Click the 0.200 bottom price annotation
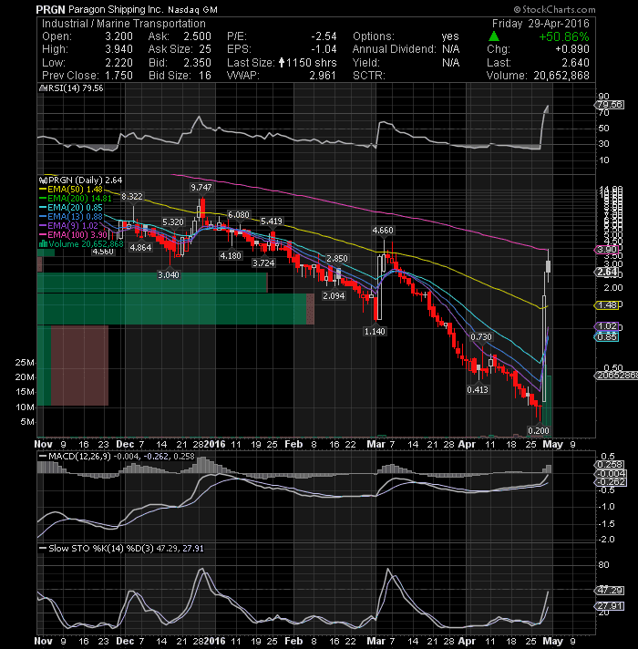 (539, 430)
